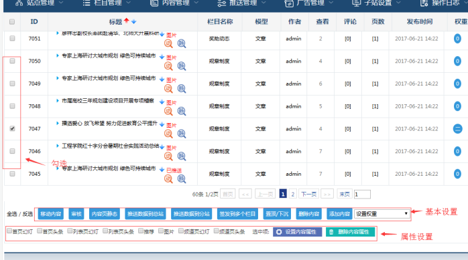Image resolution: width=468 pixels, height=260 pixels.
Task: Sort title column with red up arrow
Action: click(127, 21)
